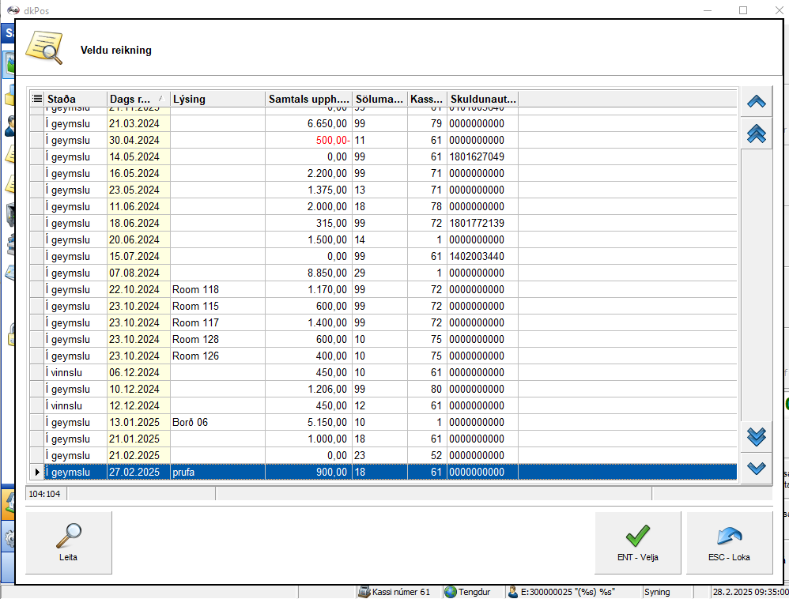Click the Leita magnifying glass search button
The height and width of the screenshot is (599, 789).
[x=69, y=541]
